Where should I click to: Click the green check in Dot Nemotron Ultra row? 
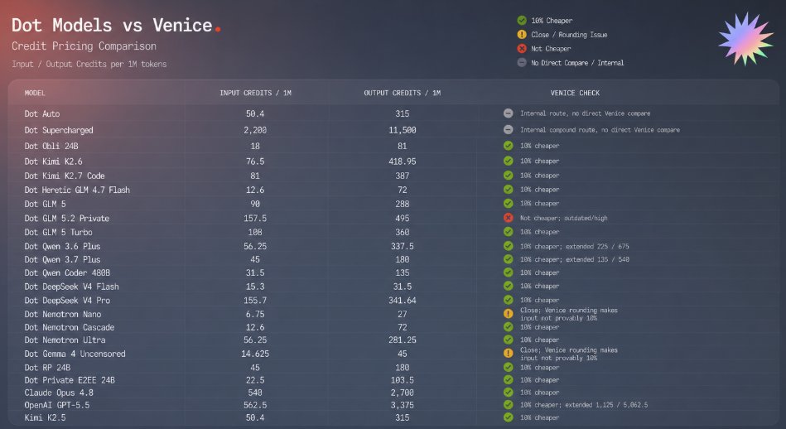pos(509,340)
